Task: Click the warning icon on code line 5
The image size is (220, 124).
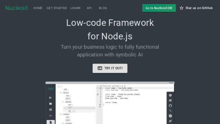Action: (98, 94)
